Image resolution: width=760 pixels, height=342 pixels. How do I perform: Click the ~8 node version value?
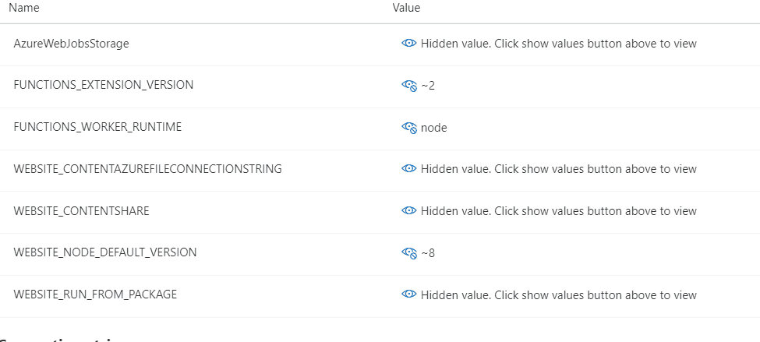[x=428, y=253]
